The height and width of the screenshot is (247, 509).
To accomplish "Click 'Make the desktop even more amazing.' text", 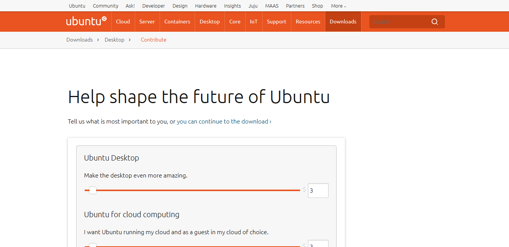I will click(x=136, y=176).
